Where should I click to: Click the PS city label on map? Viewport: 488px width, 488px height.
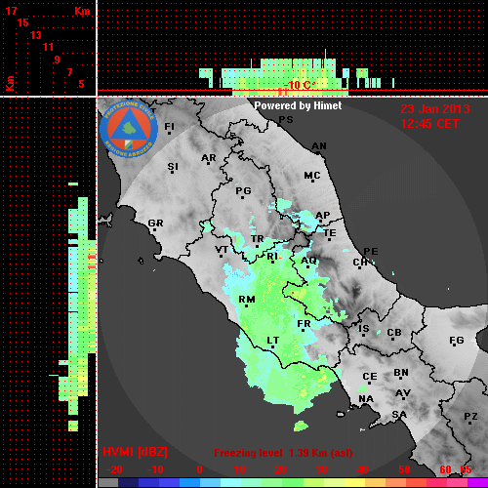tap(286, 120)
